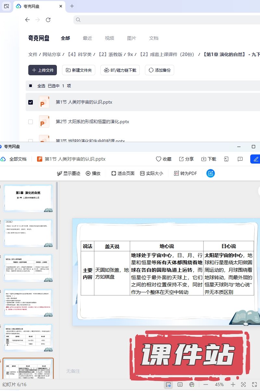The width and height of the screenshot is (260, 391).
Task: Click 适合页面 fit page button
Action: click(123, 173)
